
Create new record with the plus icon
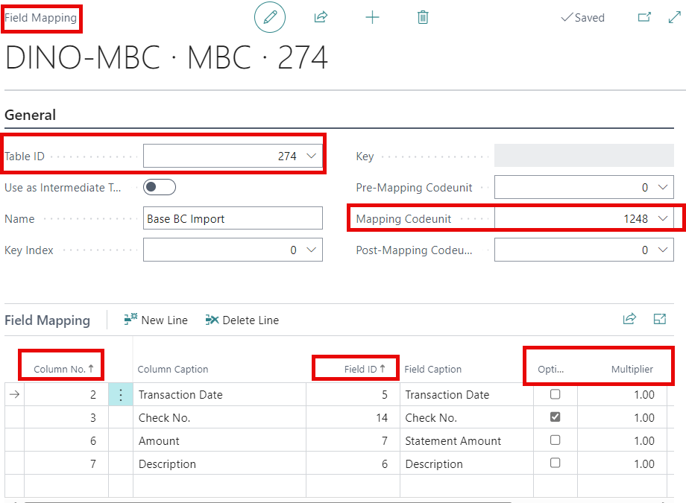click(372, 17)
